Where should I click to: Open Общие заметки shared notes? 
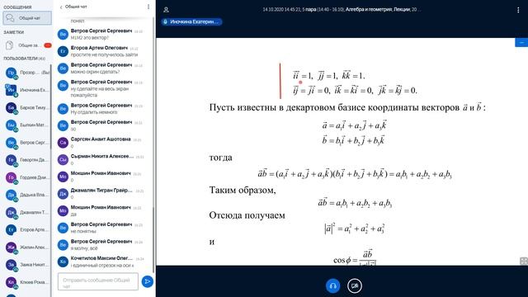(27, 45)
